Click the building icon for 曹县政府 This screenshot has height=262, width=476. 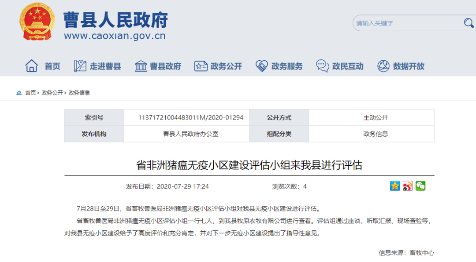click(x=141, y=65)
